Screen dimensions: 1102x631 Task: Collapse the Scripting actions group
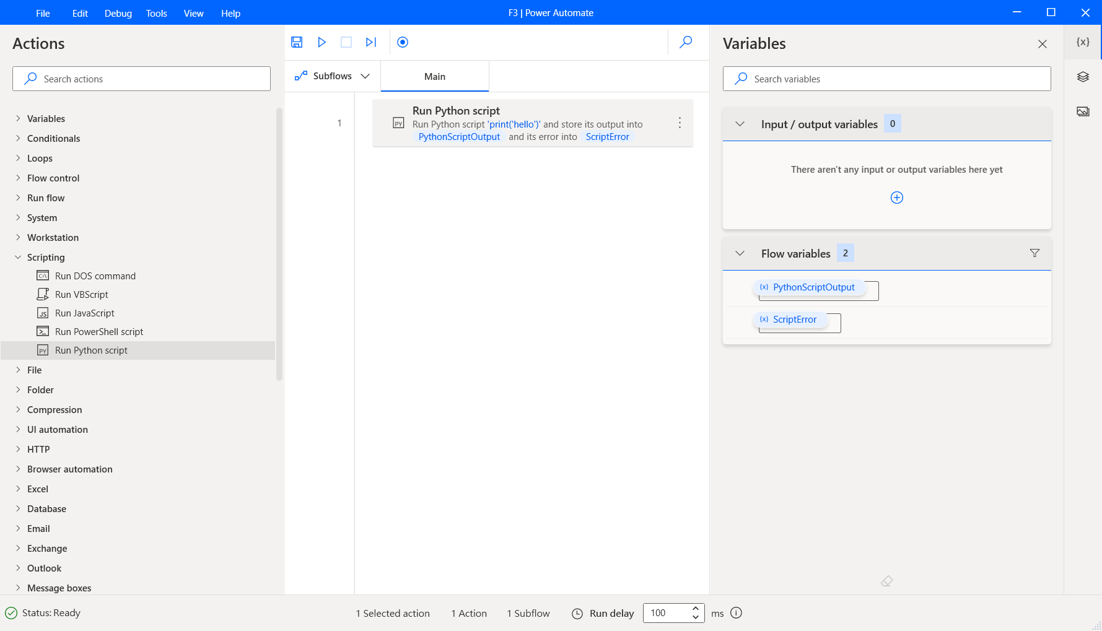tap(18, 257)
